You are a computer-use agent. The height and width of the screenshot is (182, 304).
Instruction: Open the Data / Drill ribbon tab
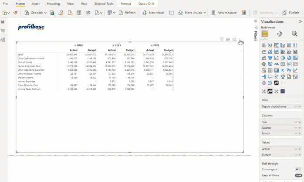[x=146, y=3]
